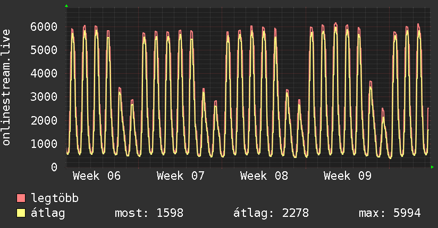The image size is (438, 228).
Task: Click the 3000 y-axis value
Action: (x=44, y=97)
